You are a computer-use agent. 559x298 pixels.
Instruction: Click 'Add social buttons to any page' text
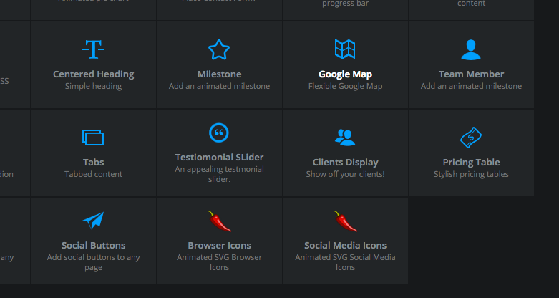pos(93,262)
